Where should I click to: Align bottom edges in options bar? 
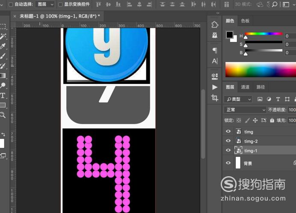118,4
